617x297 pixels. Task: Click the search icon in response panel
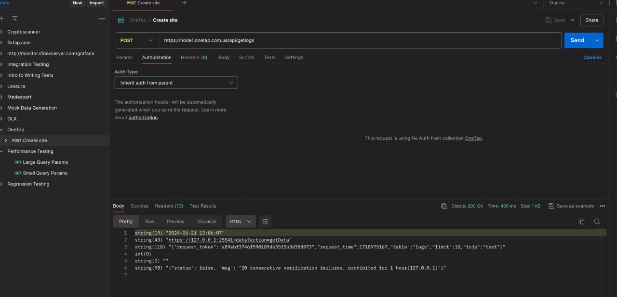click(597, 222)
